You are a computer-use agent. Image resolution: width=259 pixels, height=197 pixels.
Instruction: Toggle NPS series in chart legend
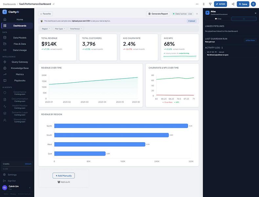point(177,102)
